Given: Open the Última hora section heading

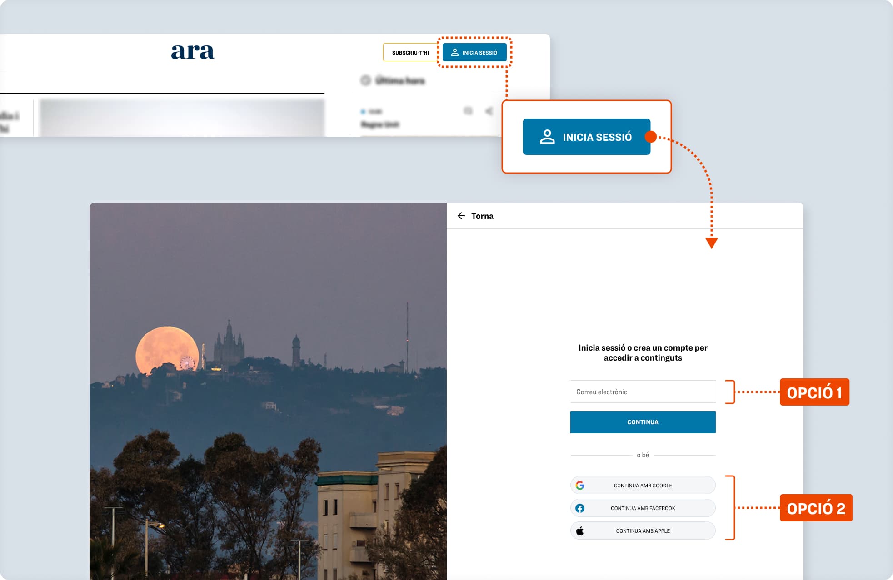Looking at the screenshot, I should coord(400,81).
